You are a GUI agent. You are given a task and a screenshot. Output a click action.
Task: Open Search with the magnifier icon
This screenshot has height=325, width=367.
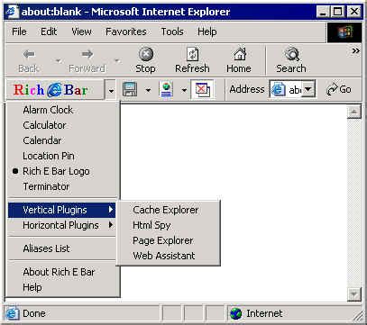[291, 55]
